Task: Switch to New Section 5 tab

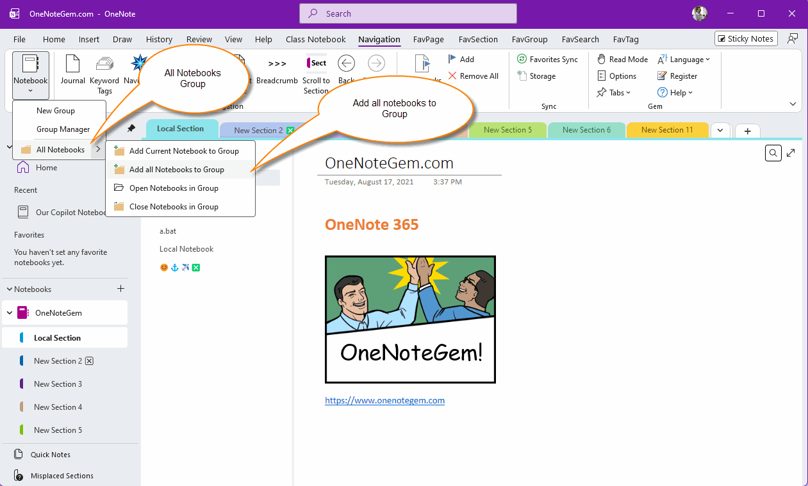Action: point(507,130)
